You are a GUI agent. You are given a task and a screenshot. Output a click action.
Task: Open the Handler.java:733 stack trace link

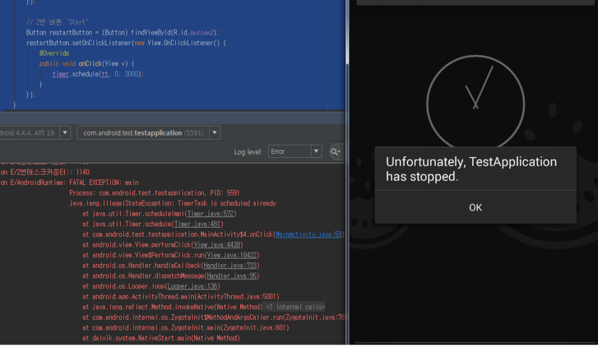coord(230,265)
